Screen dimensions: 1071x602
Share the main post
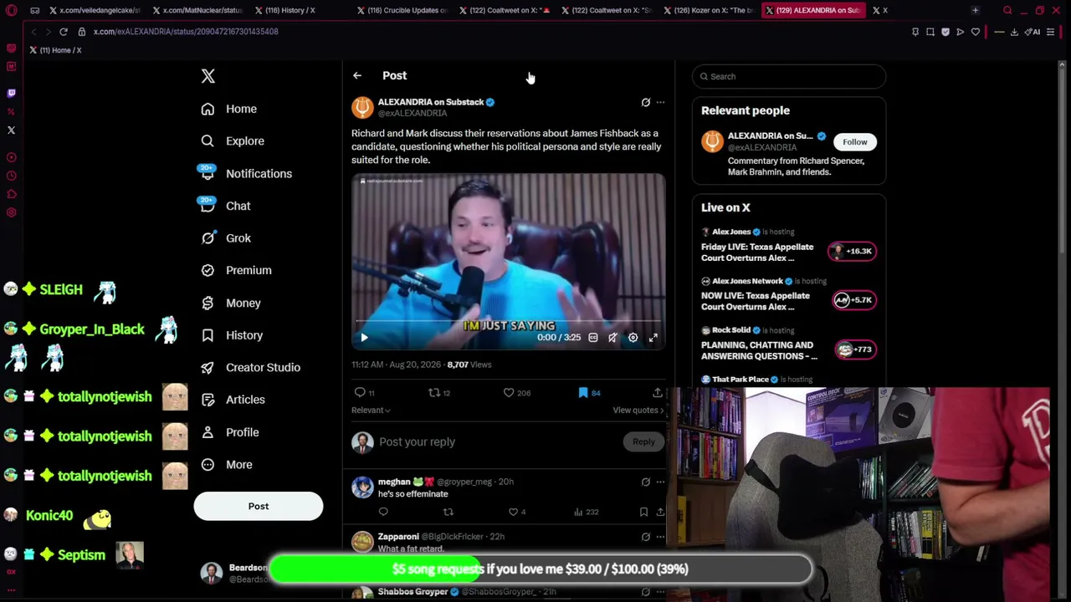[x=658, y=393]
